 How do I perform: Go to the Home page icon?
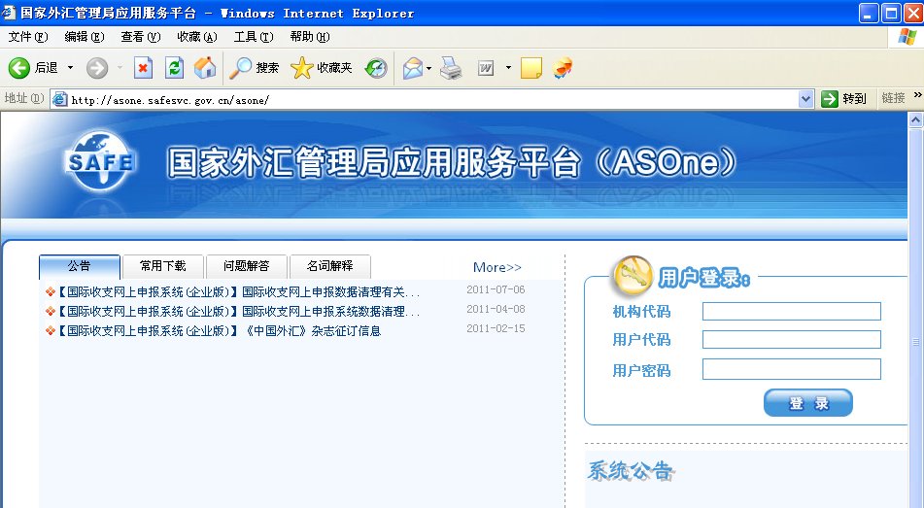tap(204, 68)
